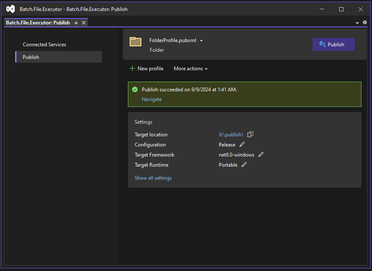Image resolution: width=372 pixels, height=271 pixels.
Task: Pin the Batch.File.Executor: Publish tab
Action: pyautogui.click(x=76, y=23)
